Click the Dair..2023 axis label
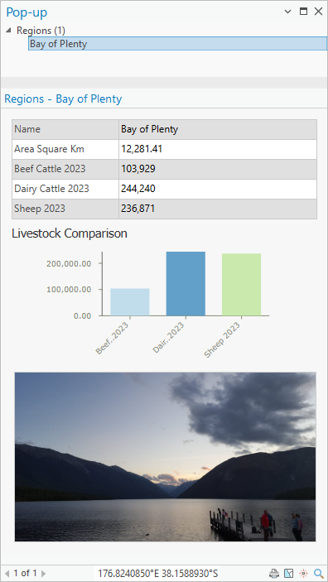The height and width of the screenshot is (582, 328). [x=169, y=338]
